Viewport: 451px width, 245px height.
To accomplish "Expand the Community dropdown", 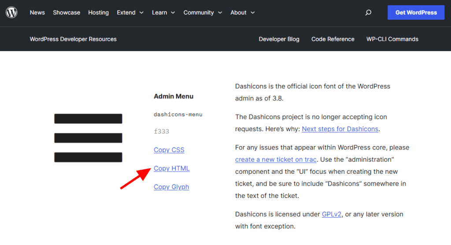I will 203,13.
